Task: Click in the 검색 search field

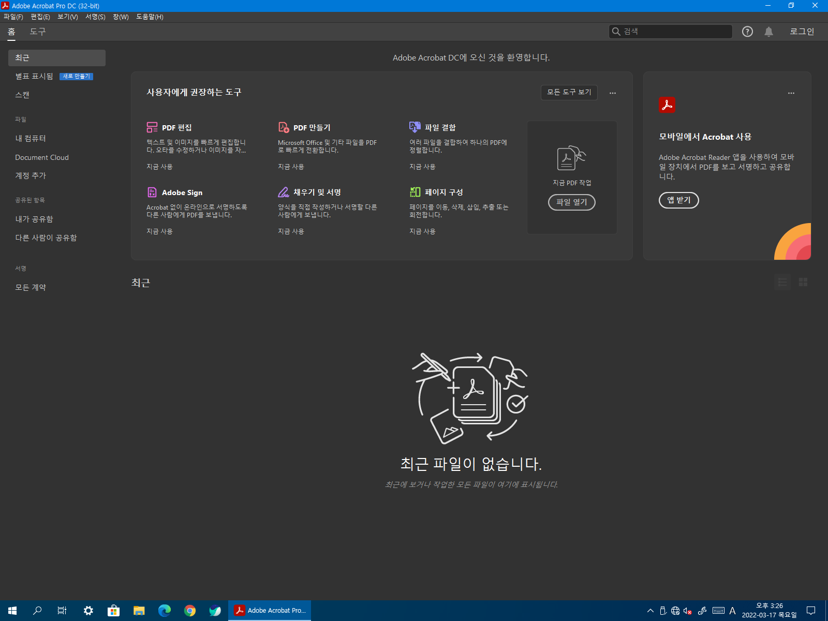Action: coord(671,32)
